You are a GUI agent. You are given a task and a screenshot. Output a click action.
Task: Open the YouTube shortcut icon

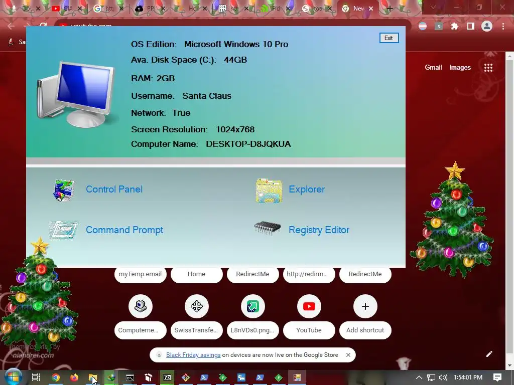click(309, 306)
